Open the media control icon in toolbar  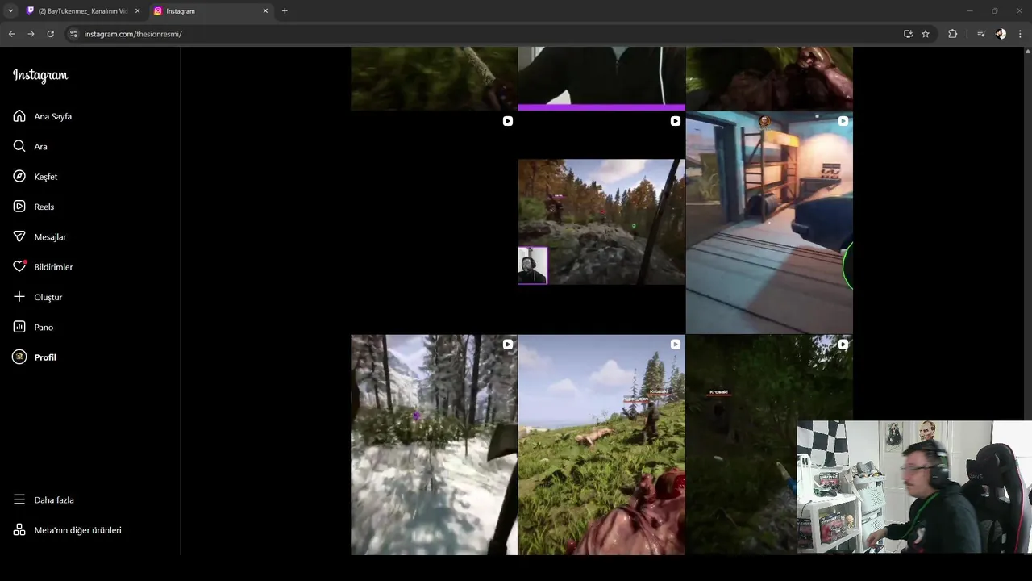tap(981, 34)
